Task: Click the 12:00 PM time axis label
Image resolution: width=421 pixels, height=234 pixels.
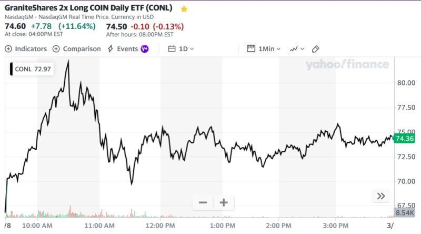Action: (x=161, y=226)
